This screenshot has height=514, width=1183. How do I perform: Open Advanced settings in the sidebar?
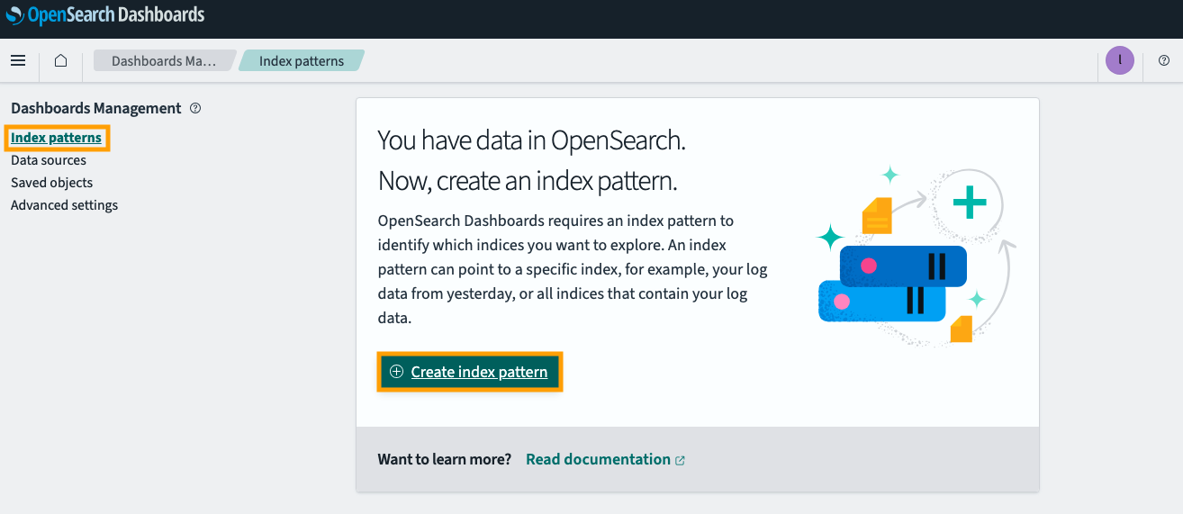[64, 205]
